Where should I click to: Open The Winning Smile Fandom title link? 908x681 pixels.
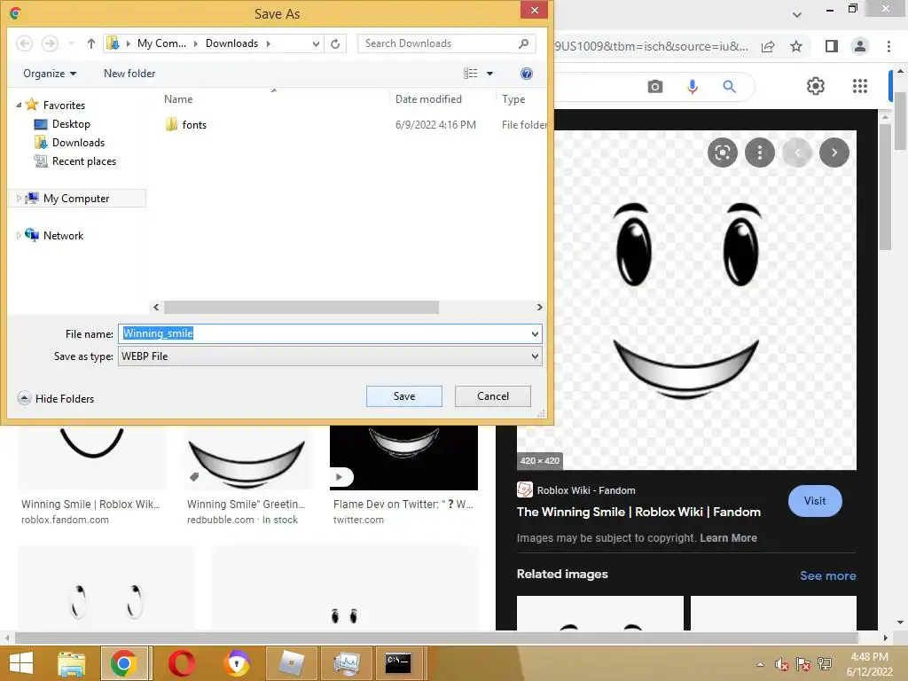pyautogui.click(x=638, y=512)
